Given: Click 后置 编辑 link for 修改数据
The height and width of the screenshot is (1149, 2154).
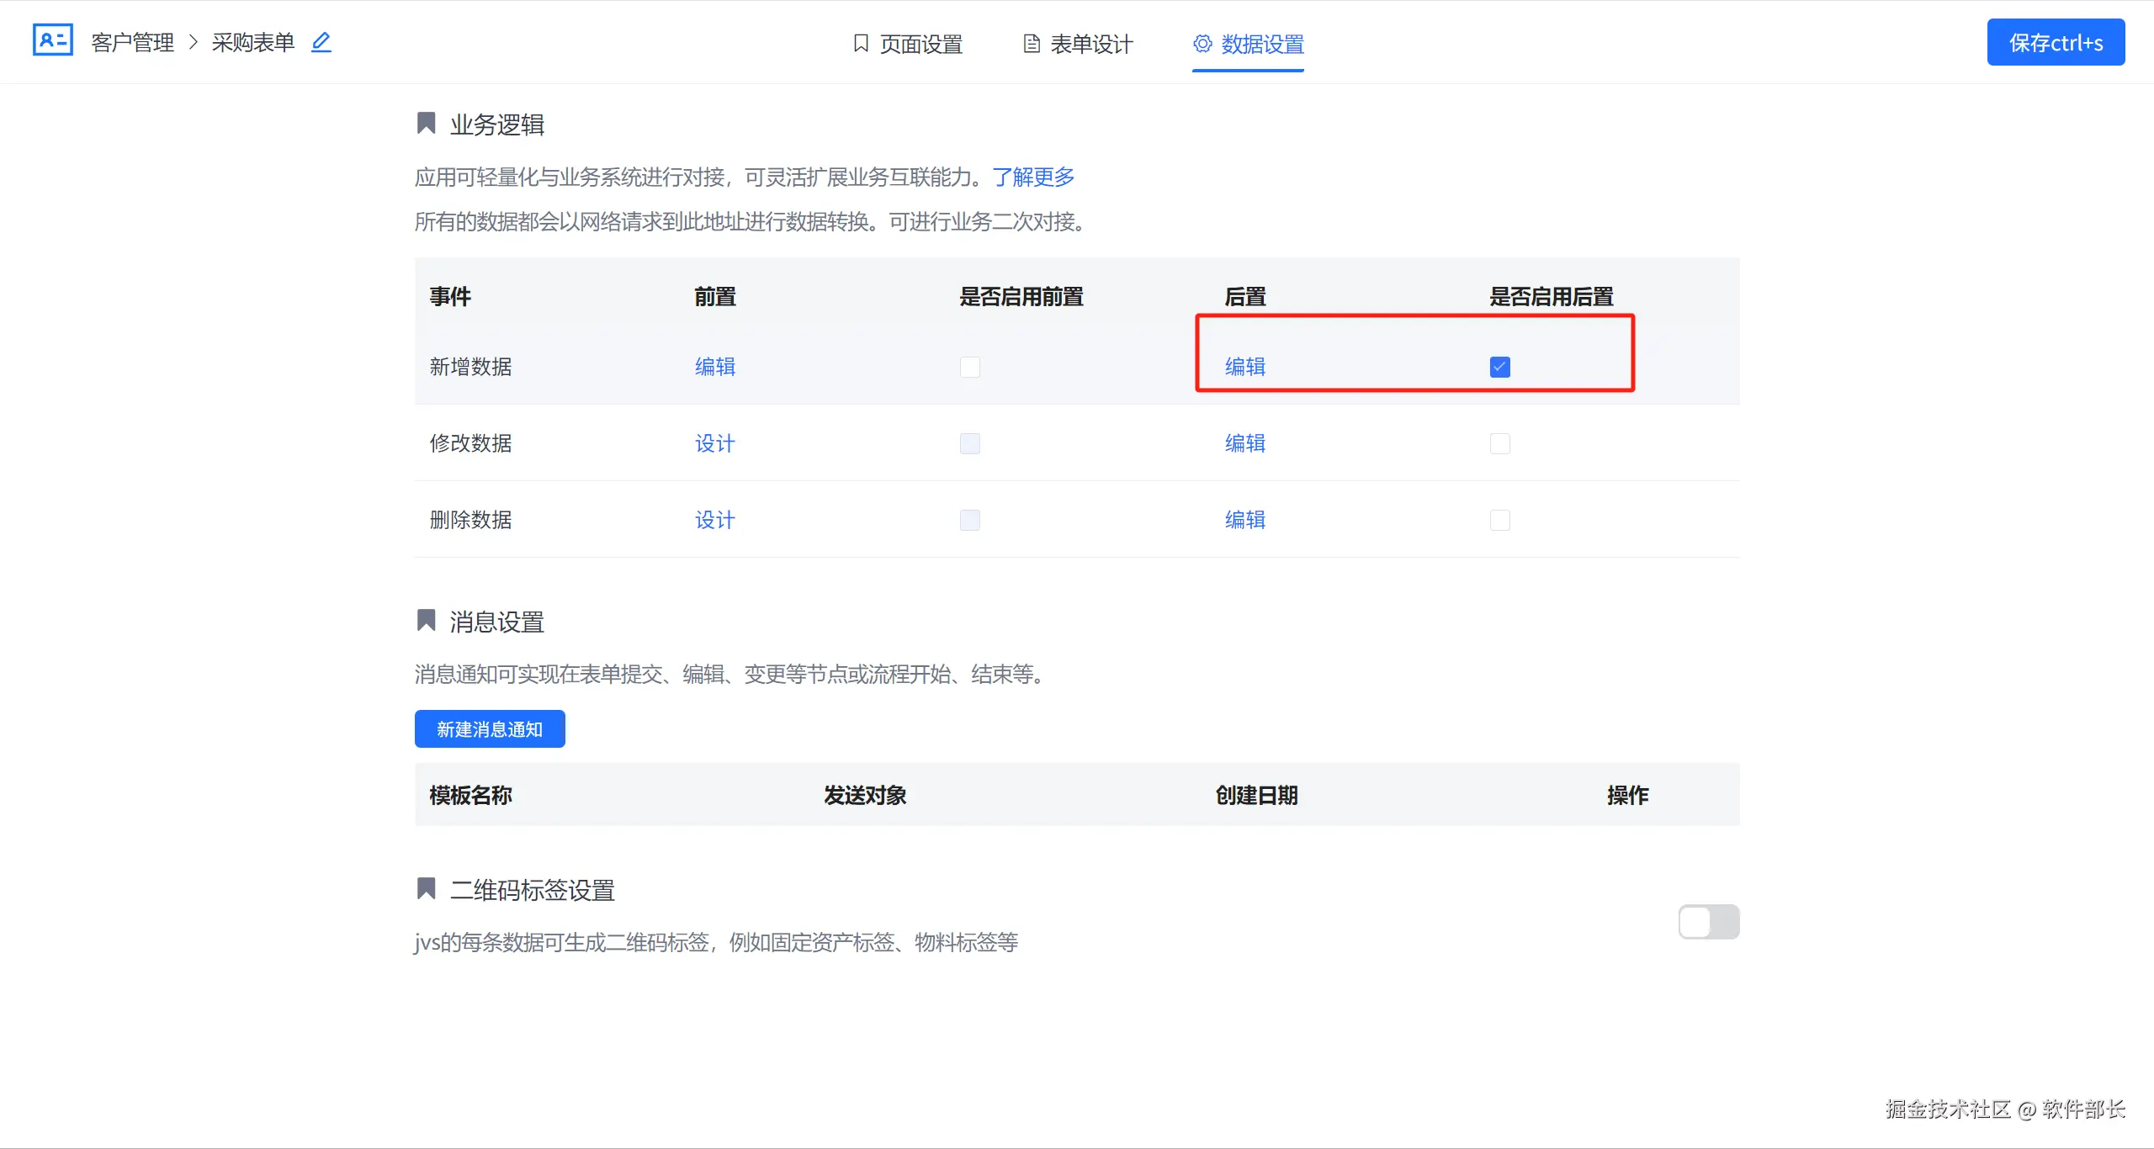Looking at the screenshot, I should click(x=1244, y=443).
